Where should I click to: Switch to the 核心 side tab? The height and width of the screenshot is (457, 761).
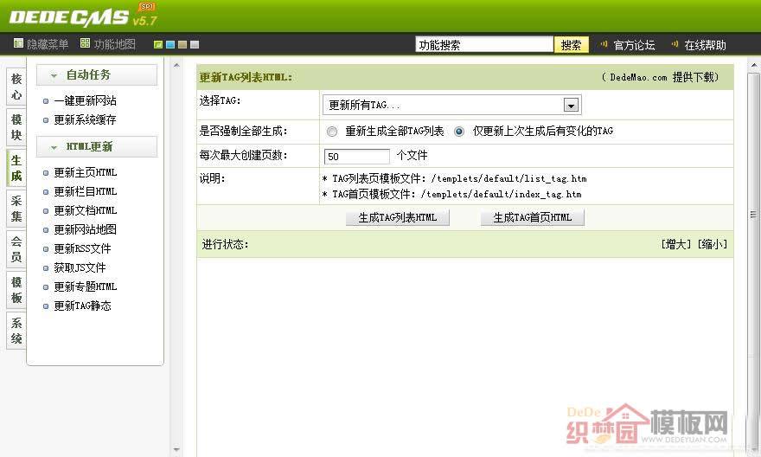tap(16, 87)
